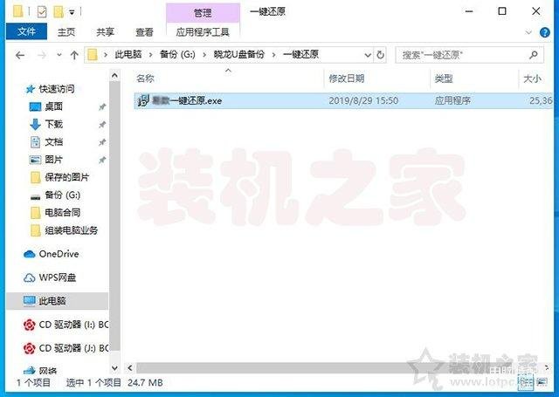Click 骁龙U盘备份 in the address path
Viewport: 559px width, 397px height.
[x=238, y=54]
